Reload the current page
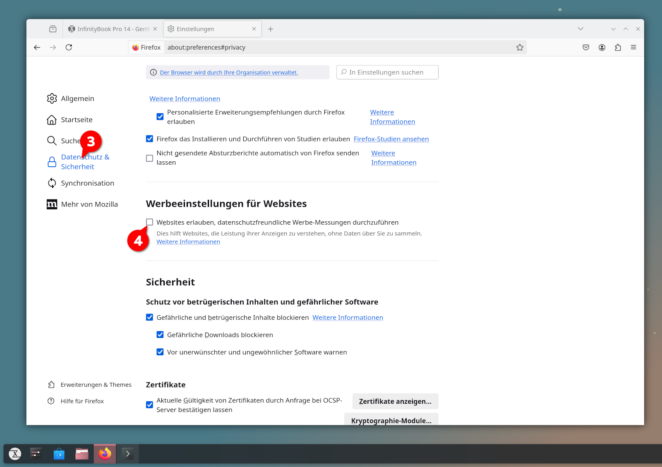Viewport: 662px width, 467px height. click(x=69, y=47)
